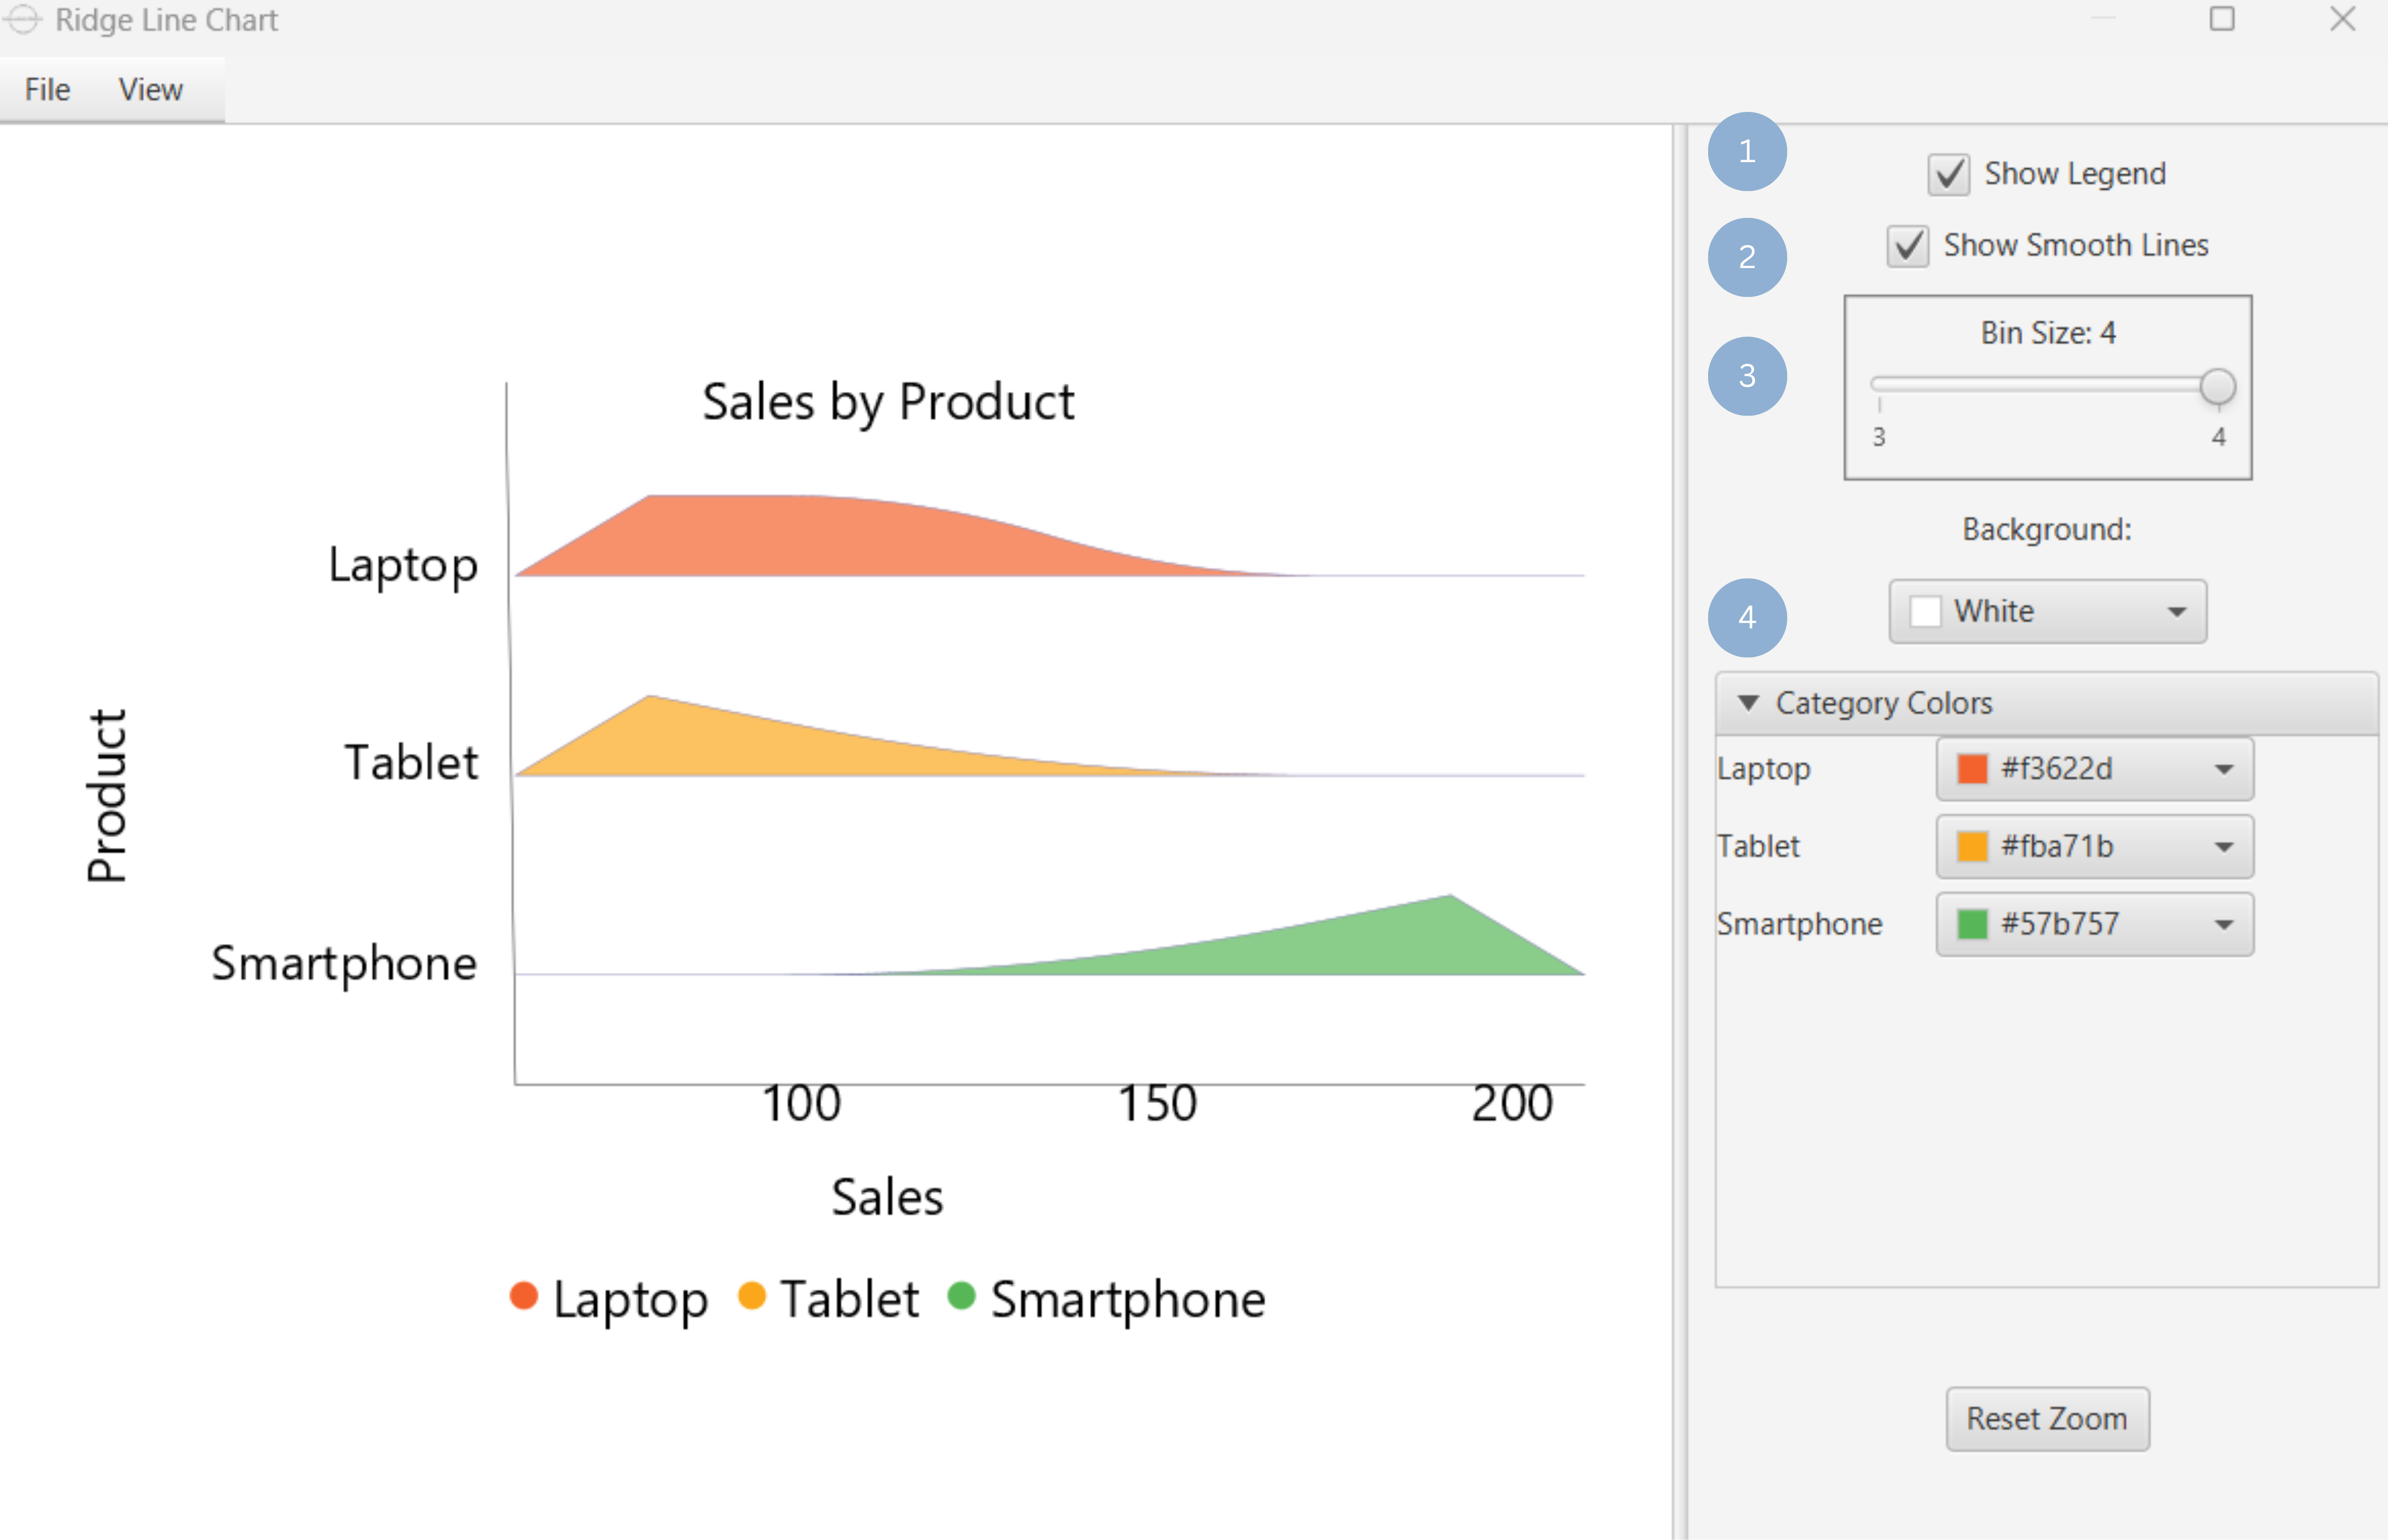Click the Bin Size slider thumb
Screen dimensions: 2388x1540
2217,386
